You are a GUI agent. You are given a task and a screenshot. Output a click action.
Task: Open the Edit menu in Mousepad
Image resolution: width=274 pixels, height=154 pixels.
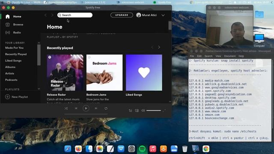click(x=199, y=56)
